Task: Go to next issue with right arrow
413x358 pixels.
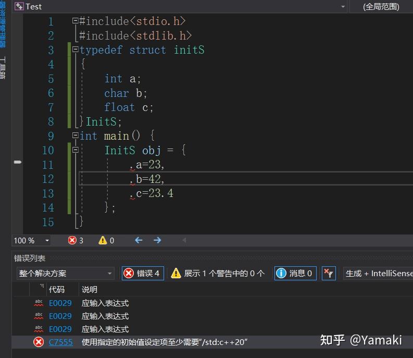Action: coord(157,240)
